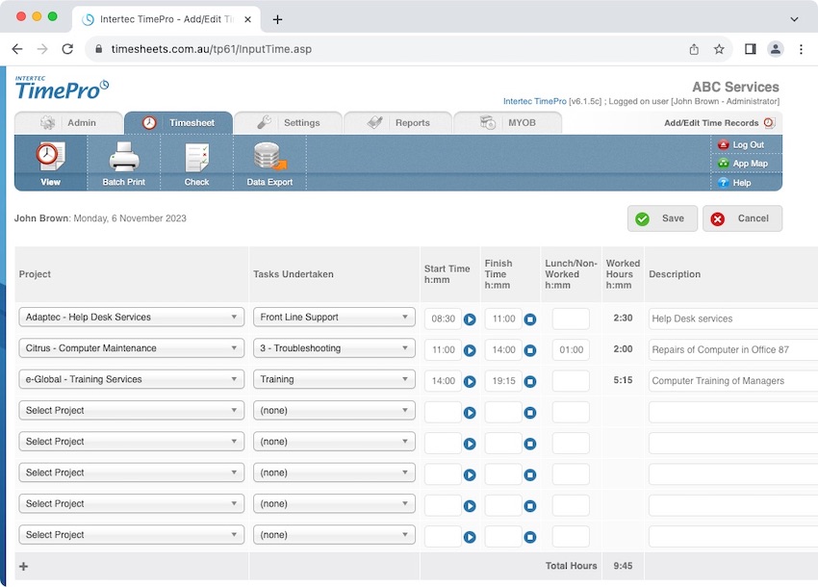Switch to the Admin tab
Image resolution: width=818 pixels, height=587 pixels.
(69, 122)
